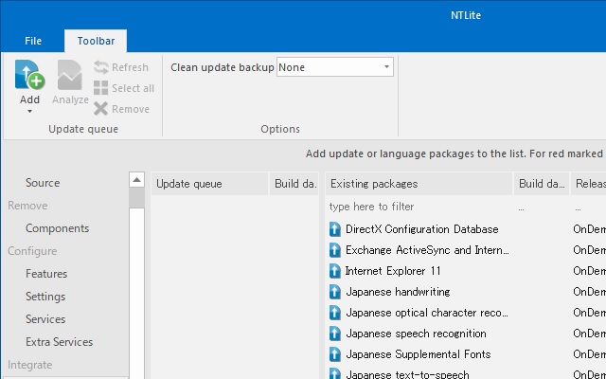
Task: Click the Build date header beside Existing packages
Action: 541,184
